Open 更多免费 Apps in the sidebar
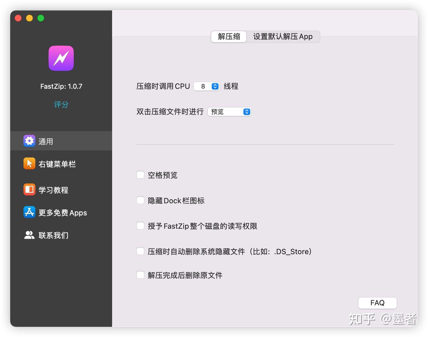Image resolution: width=428 pixels, height=337 pixels. pos(61,212)
